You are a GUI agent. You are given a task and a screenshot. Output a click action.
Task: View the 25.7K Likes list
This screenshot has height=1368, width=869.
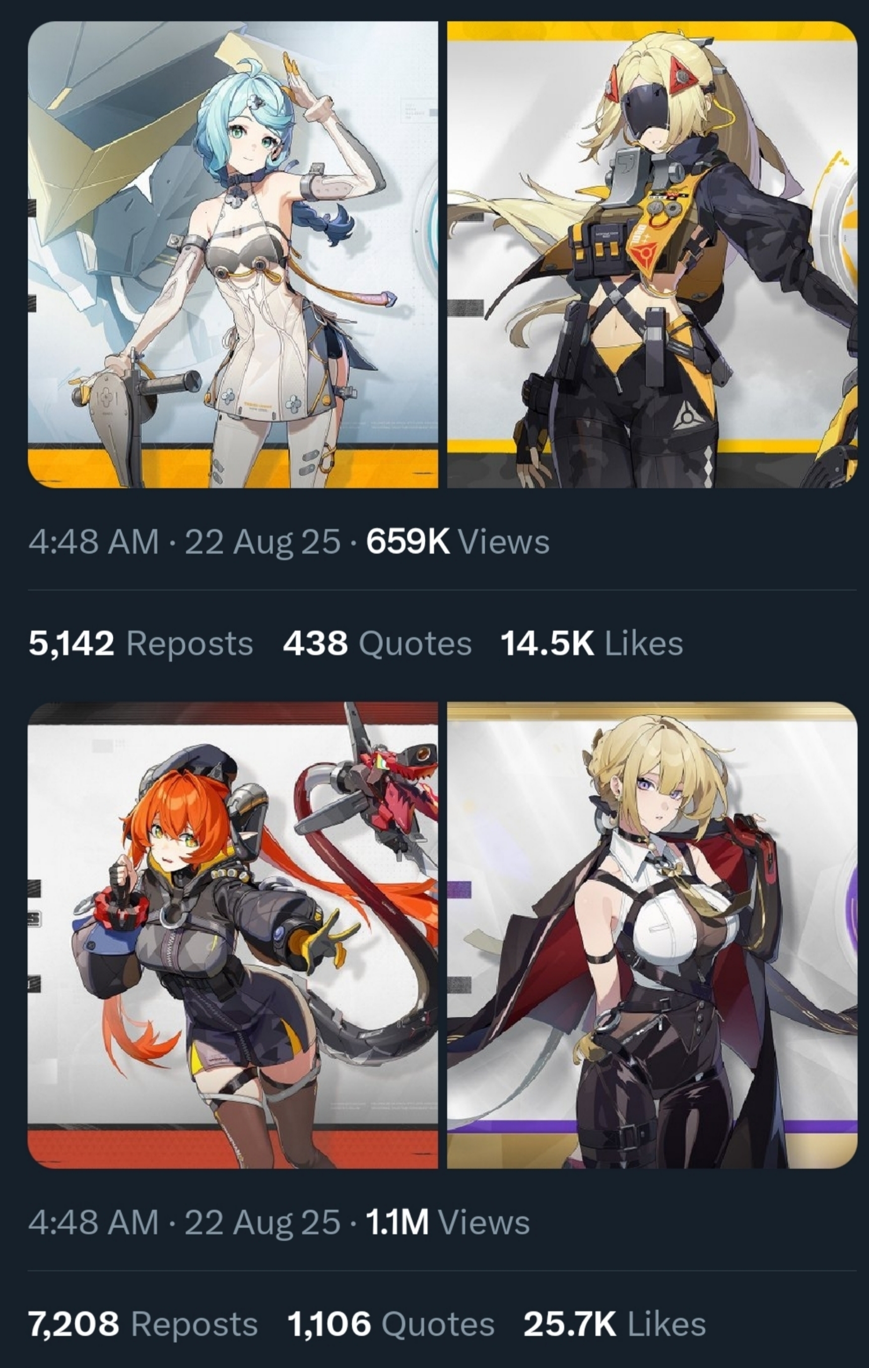pos(615,1324)
